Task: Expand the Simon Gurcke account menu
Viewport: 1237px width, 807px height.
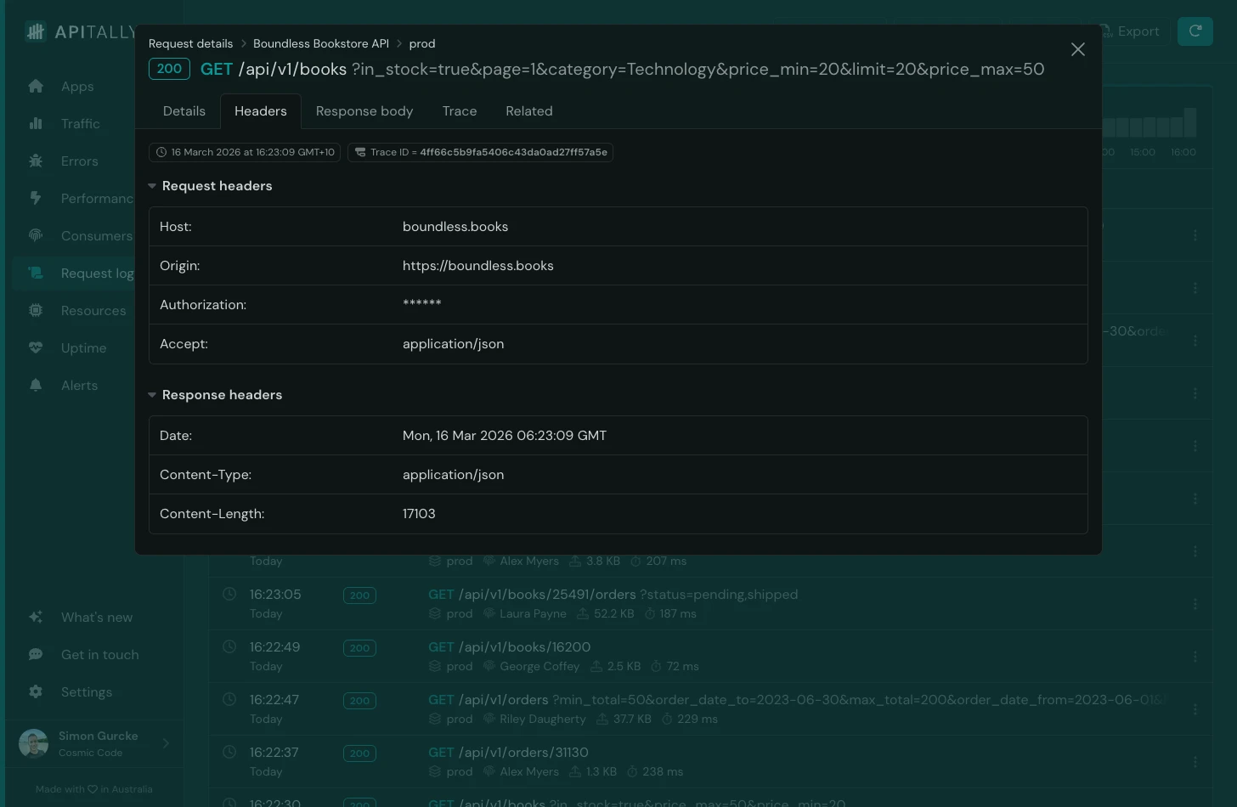Action: tap(93, 743)
